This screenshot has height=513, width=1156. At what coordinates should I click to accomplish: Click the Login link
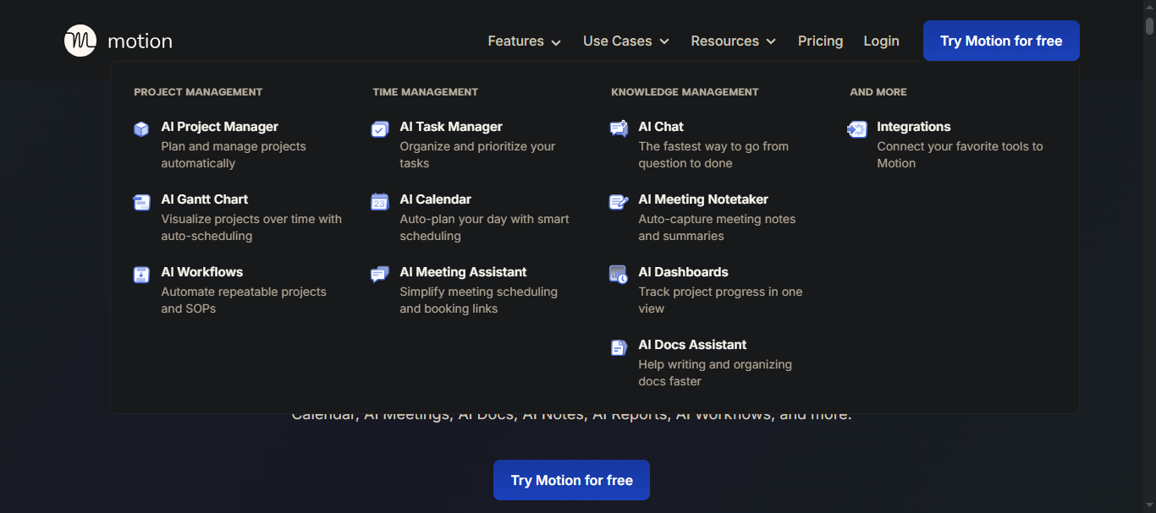882,41
